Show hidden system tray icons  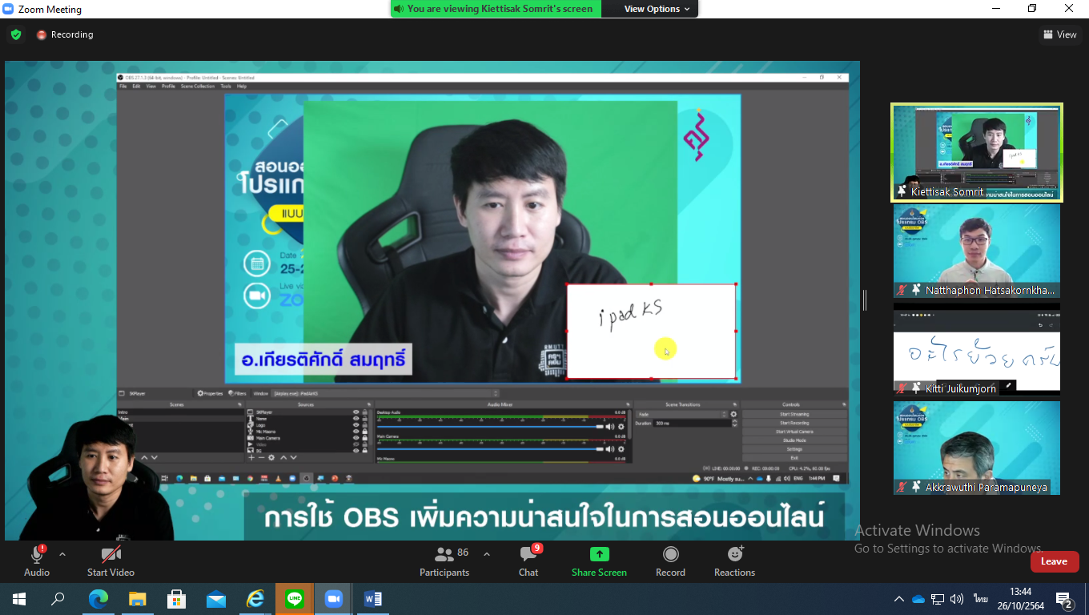tap(899, 599)
